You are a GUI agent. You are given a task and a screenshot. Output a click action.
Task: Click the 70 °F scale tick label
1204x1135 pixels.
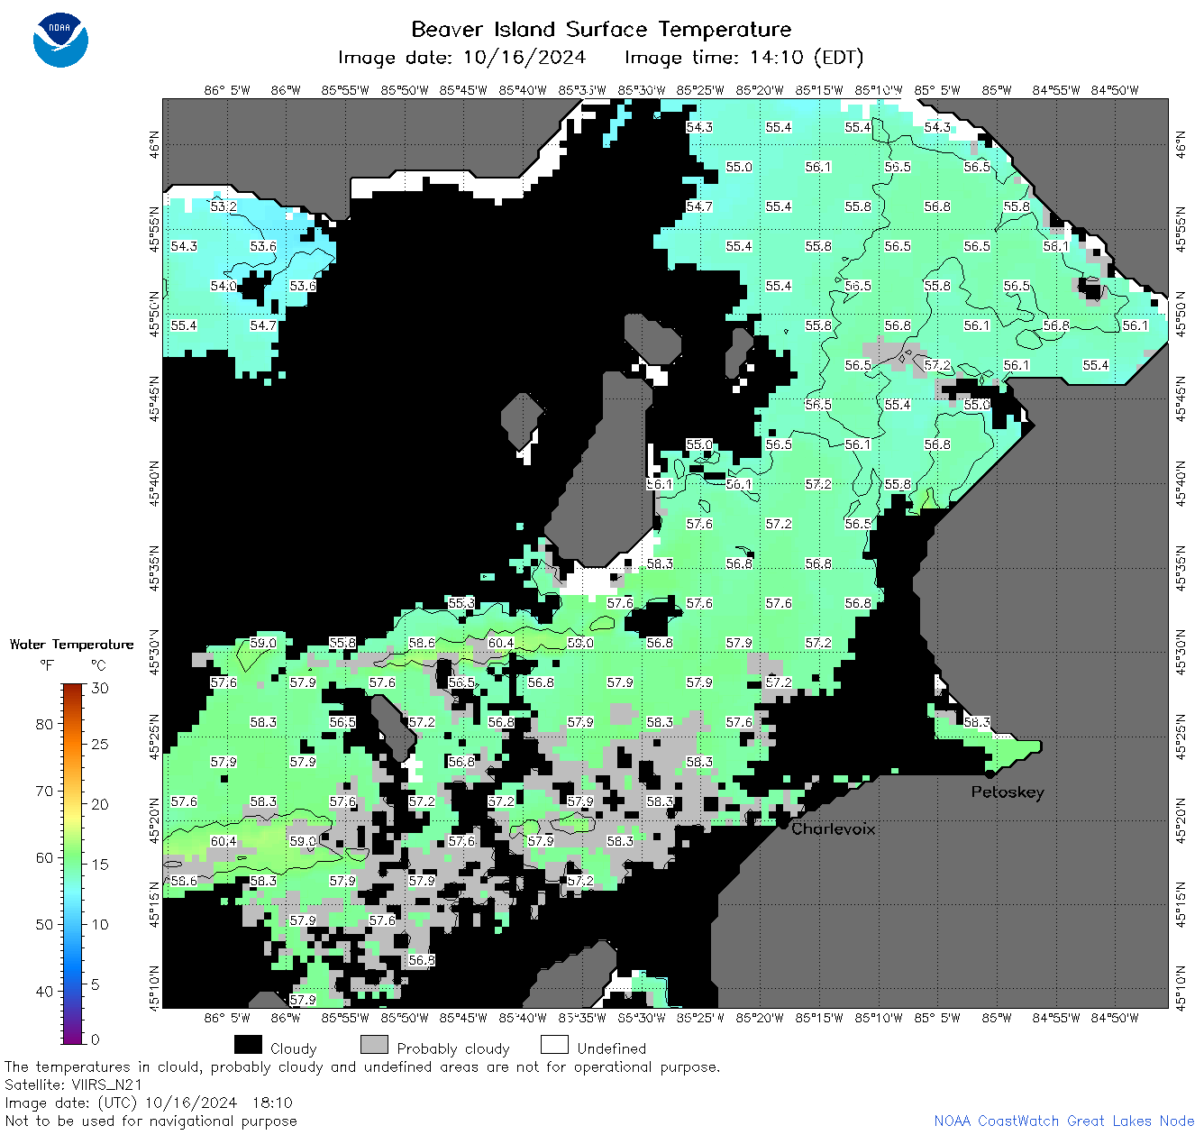click(x=44, y=791)
